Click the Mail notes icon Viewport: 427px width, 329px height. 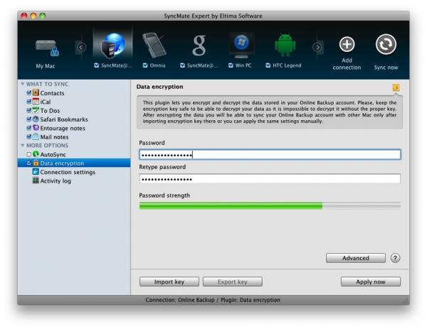click(x=36, y=136)
